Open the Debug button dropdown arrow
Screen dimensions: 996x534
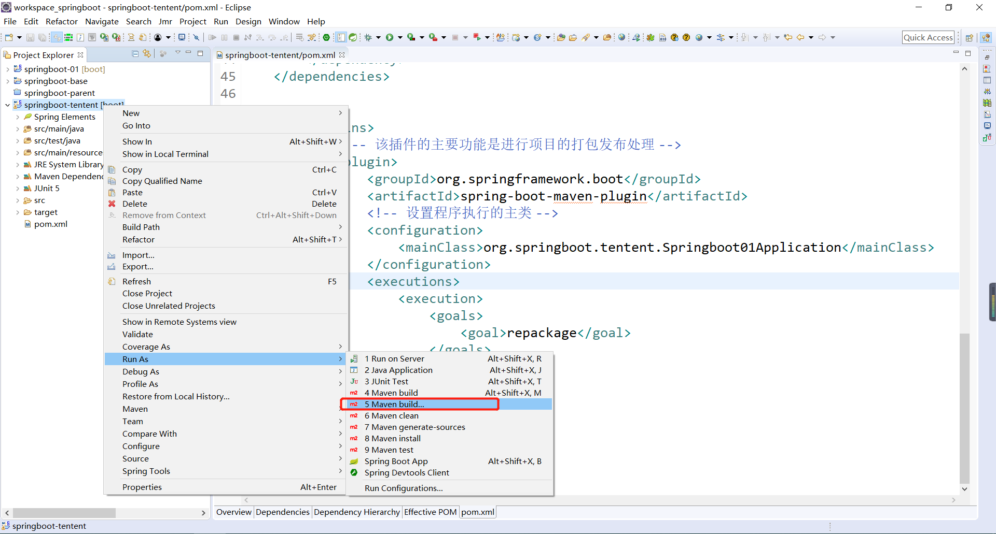pos(378,37)
